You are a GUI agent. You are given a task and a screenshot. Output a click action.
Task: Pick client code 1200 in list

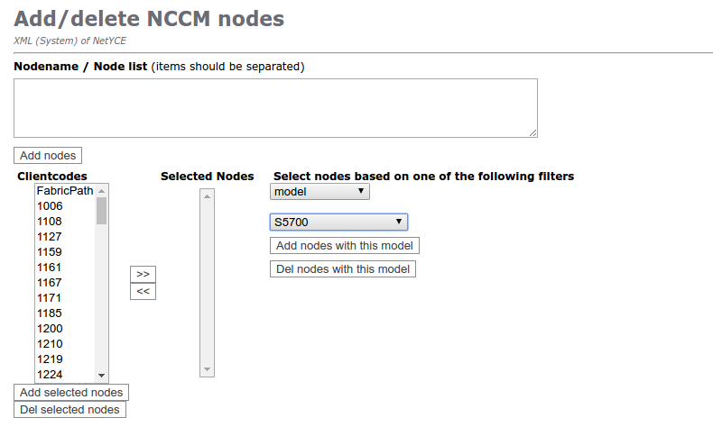[50, 329]
